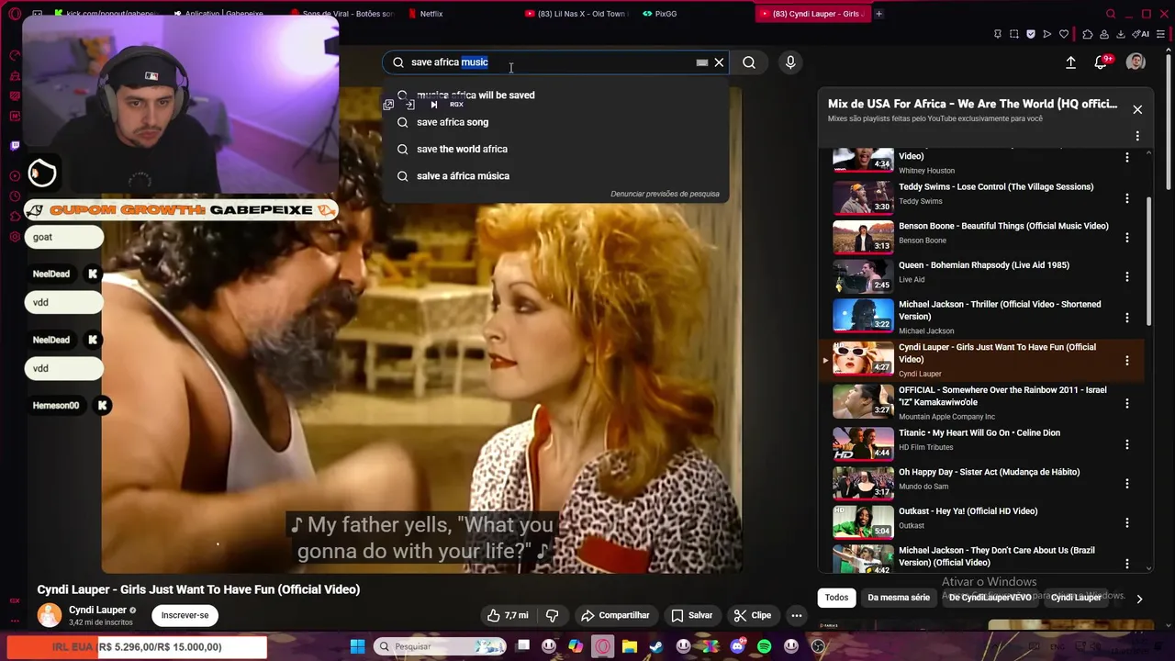
Task: Close the mix playlist panel
Action: pyautogui.click(x=1137, y=109)
